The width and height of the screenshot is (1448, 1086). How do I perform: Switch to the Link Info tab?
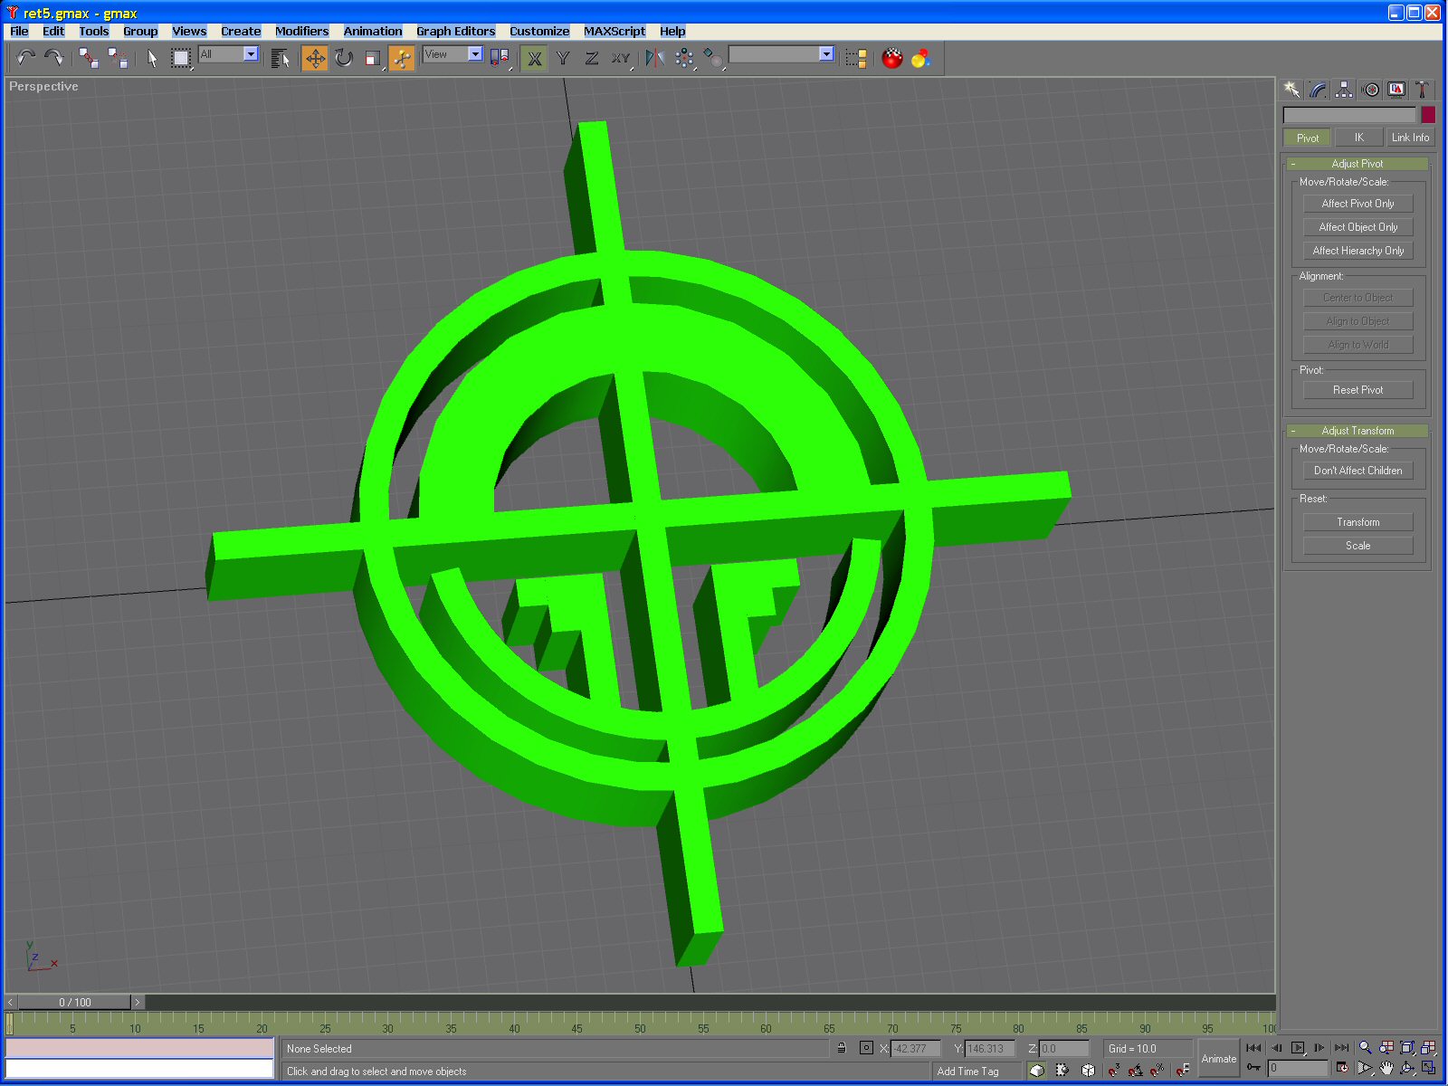[1410, 138]
